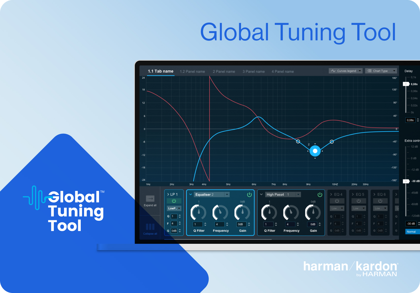
Task: Switch to the 4 Panel name tab
Action: [x=283, y=72]
